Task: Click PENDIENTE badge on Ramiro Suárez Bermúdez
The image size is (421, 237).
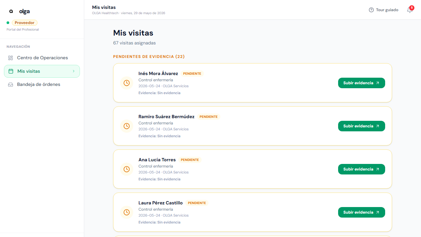Action: (x=209, y=117)
